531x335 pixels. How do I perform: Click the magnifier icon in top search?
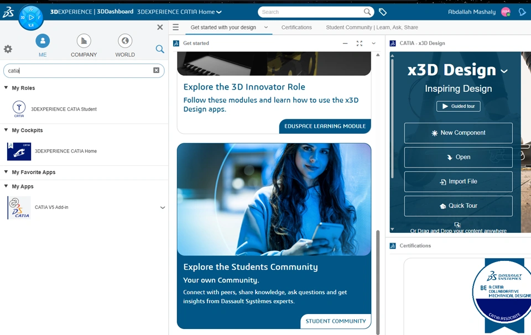pyautogui.click(x=367, y=12)
